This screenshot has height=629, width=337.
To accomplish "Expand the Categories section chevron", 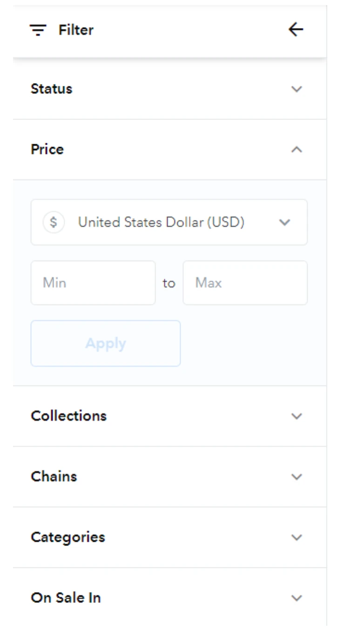I will click(x=297, y=537).
